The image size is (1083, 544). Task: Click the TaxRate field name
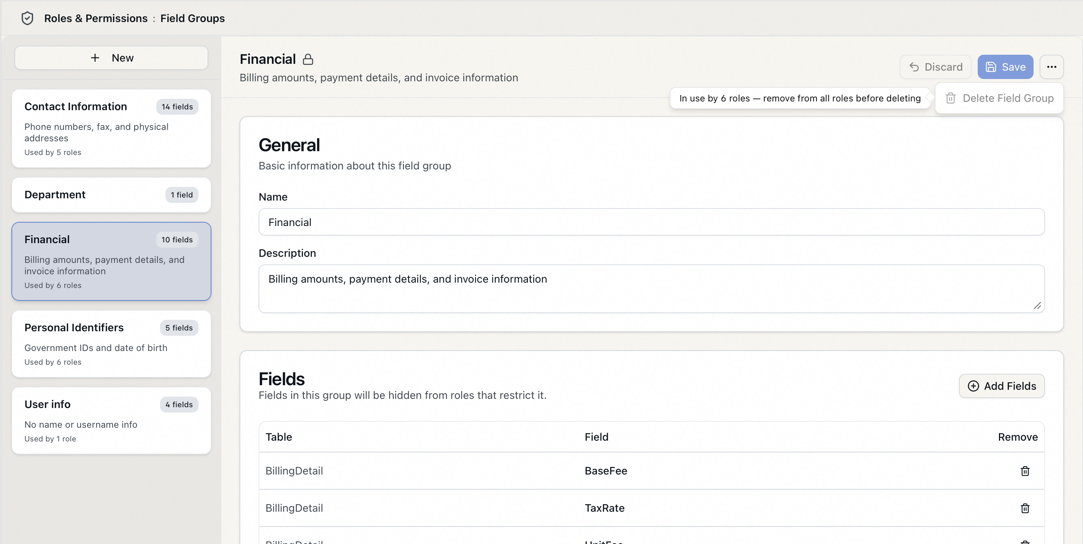pos(605,508)
